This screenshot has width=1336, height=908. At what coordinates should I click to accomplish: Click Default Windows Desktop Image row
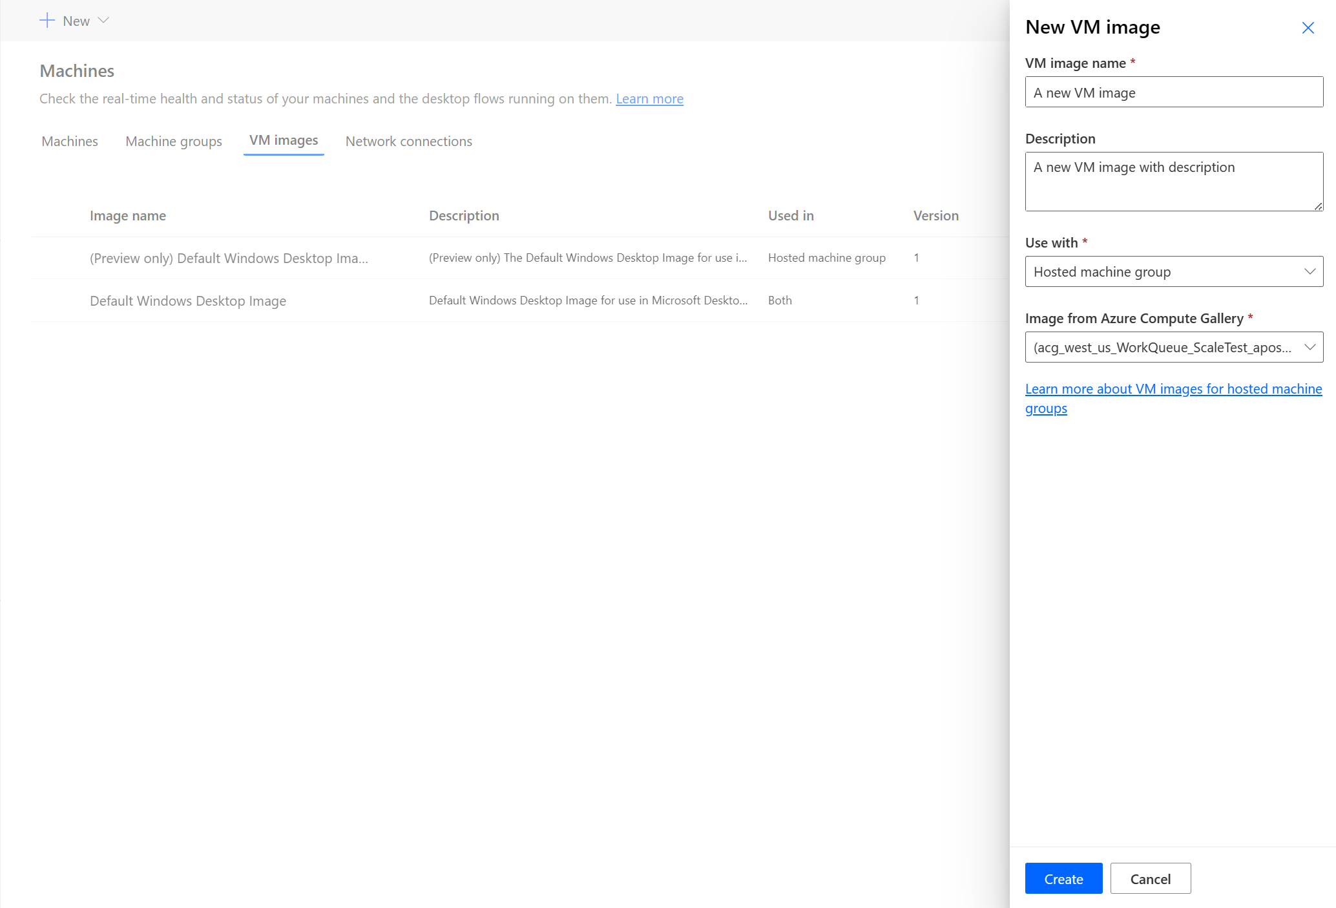[187, 300]
